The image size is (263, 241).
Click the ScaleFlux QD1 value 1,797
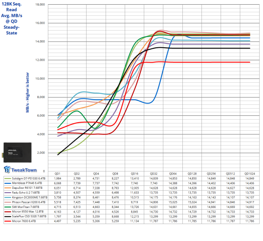58,216
